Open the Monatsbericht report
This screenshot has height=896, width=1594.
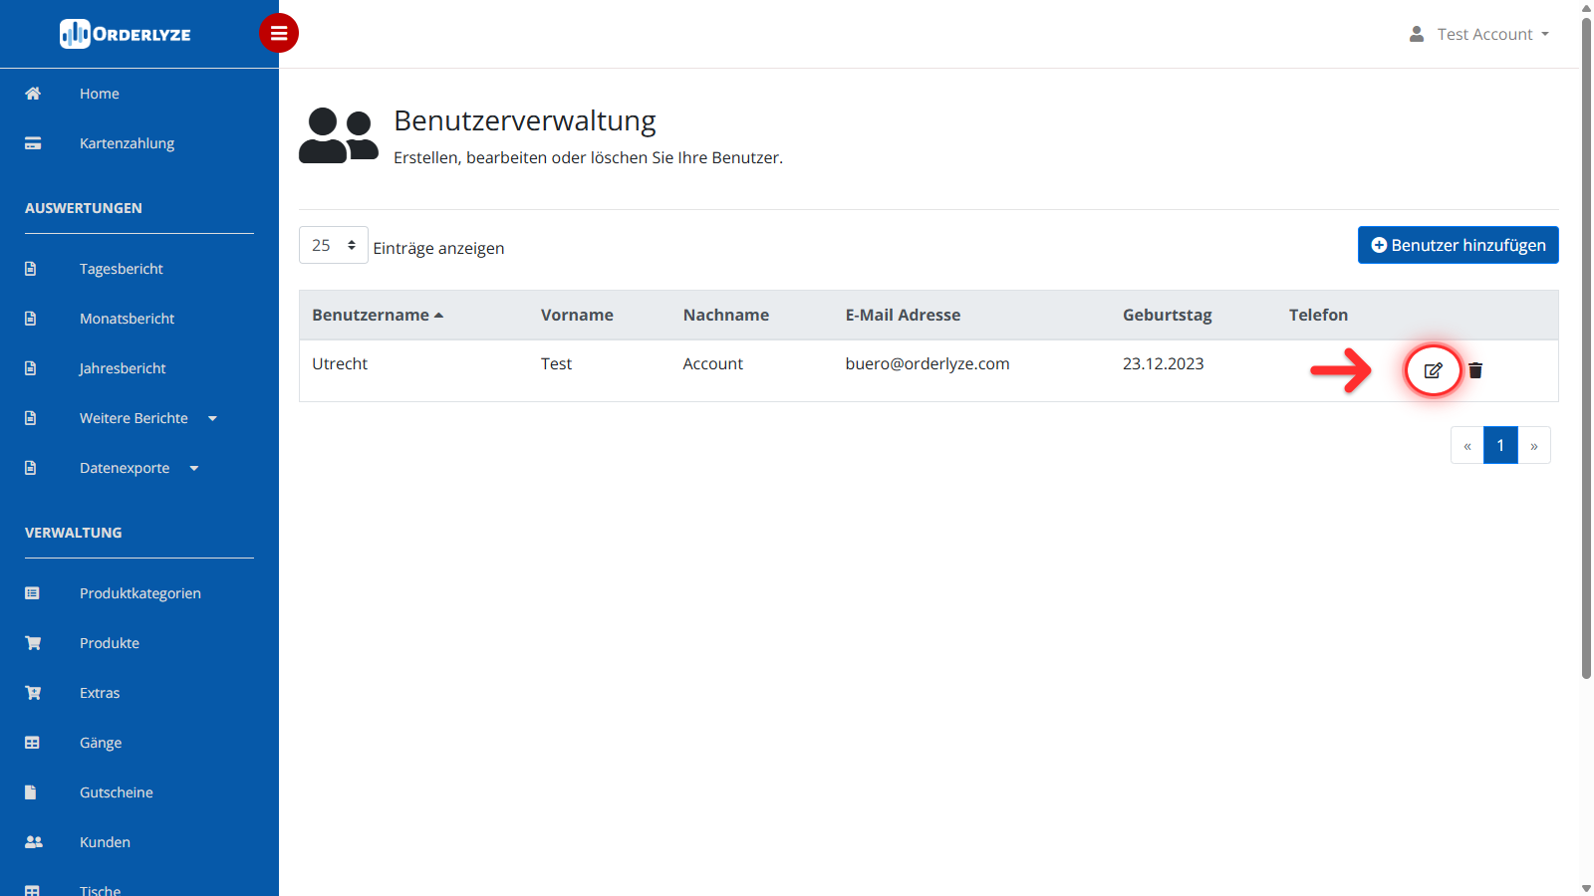pos(127,319)
